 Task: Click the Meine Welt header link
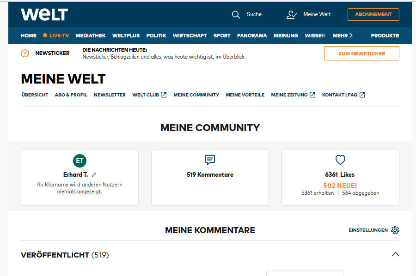click(317, 14)
